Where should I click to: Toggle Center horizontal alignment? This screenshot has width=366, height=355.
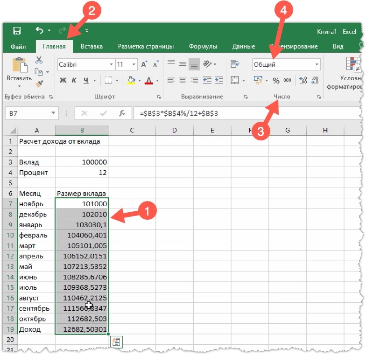[183, 80]
